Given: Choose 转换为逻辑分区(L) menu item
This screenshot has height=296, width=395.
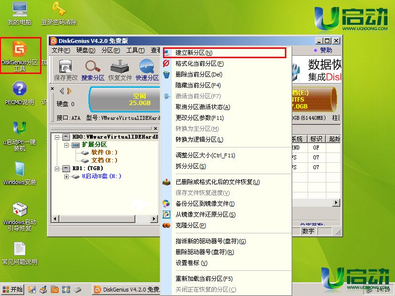Looking at the screenshot, I should coord(226,140).
